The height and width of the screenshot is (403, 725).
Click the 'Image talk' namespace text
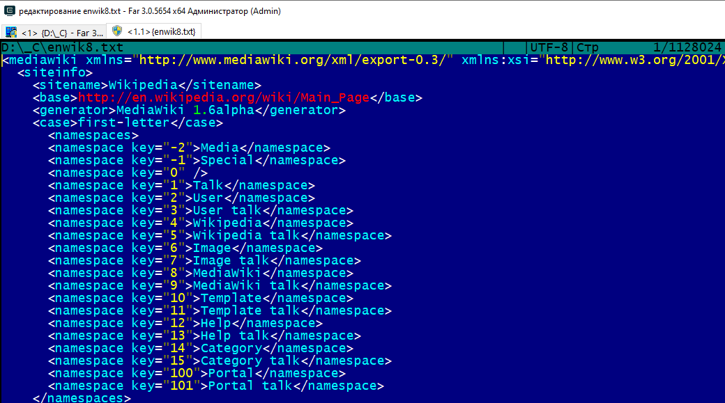(x=231, y=260)
